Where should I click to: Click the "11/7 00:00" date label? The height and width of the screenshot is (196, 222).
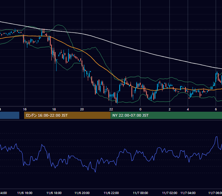point(140,193)
